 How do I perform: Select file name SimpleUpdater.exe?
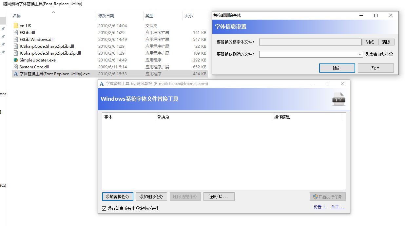coord(38,60)
